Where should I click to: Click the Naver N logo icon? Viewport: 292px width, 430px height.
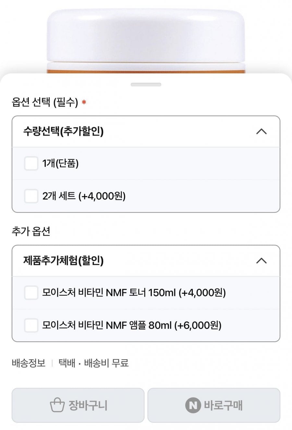coord(193,405)
